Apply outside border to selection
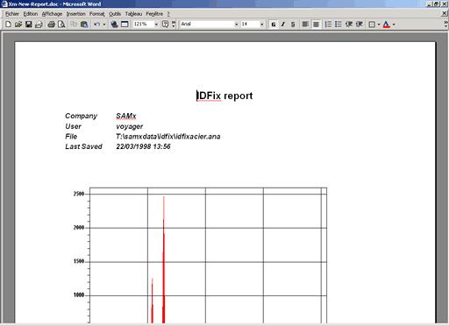 372,25
